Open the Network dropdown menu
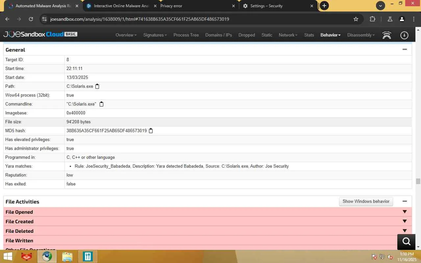Viewport: 421px width, 263px height. pyautogui.click(x=288, y=35)
